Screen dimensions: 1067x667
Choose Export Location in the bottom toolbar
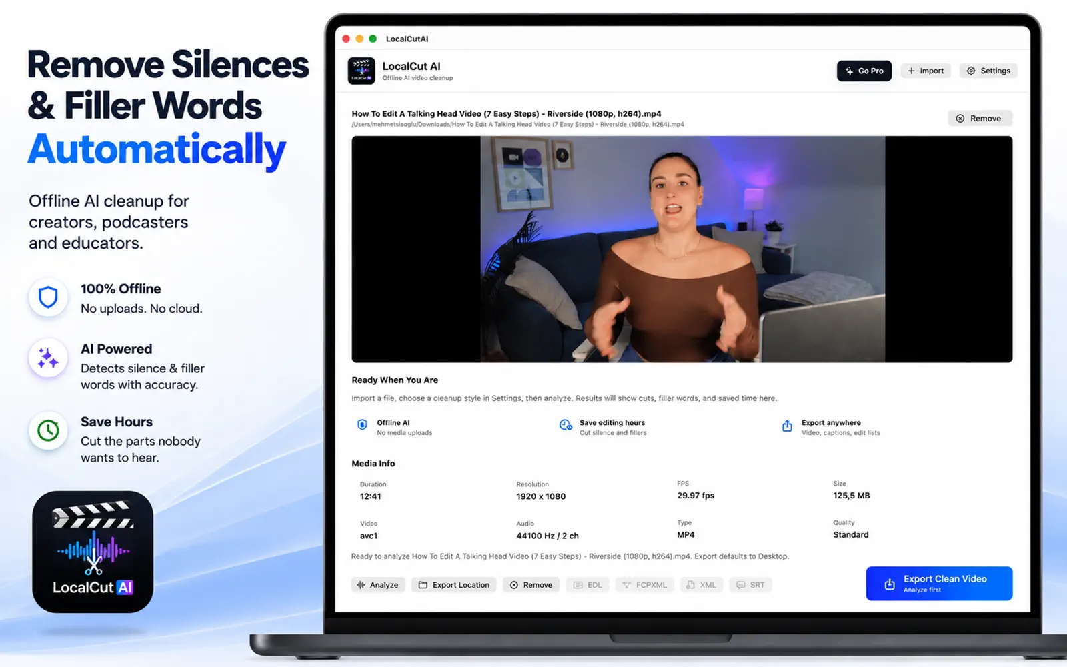pos(454,585)
